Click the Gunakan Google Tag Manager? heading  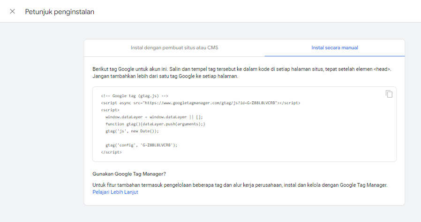129,174
